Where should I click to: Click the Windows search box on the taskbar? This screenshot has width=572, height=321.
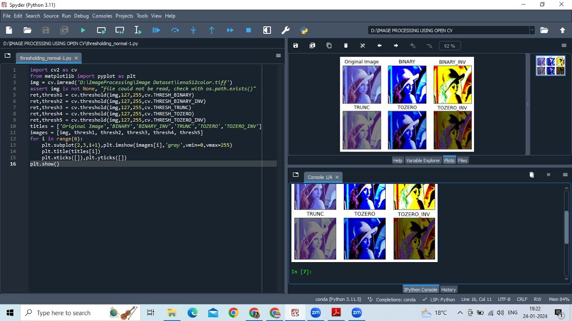(80, 313)
